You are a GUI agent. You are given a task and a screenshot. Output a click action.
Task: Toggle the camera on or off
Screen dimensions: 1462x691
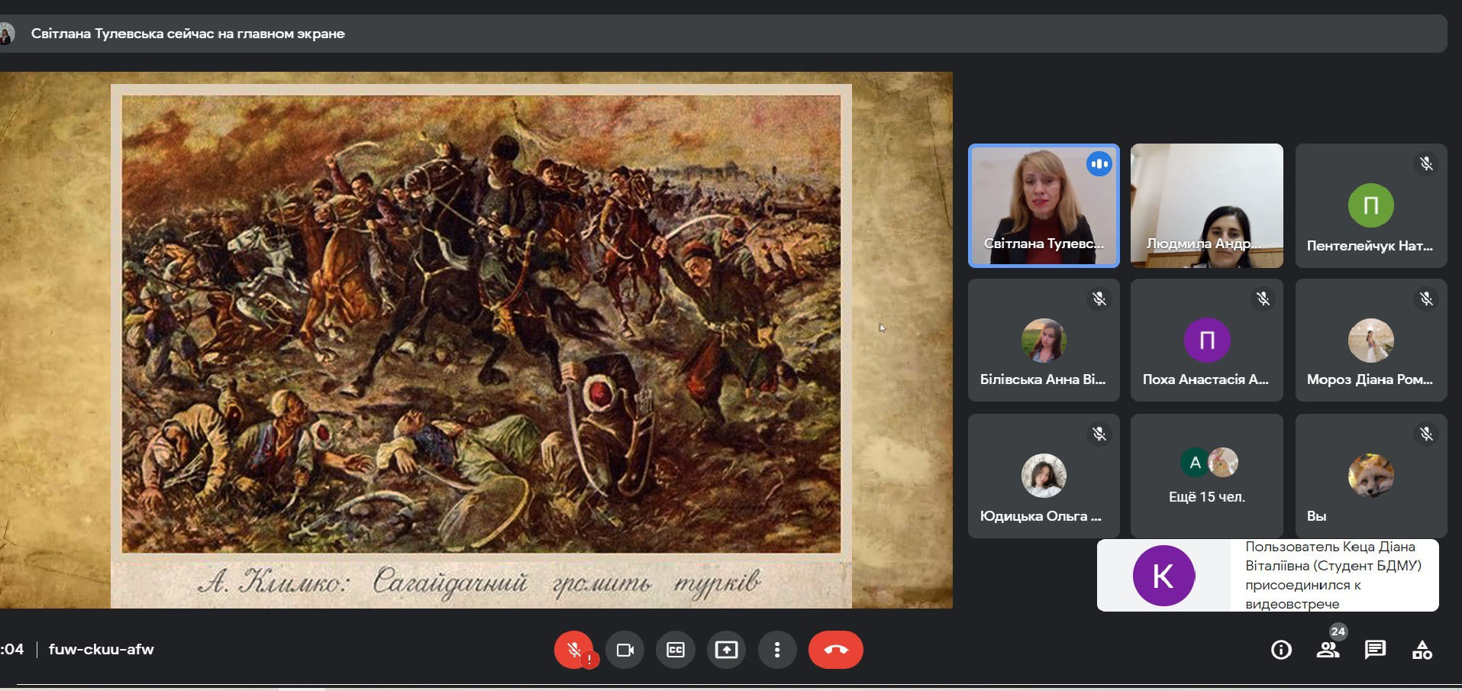624,650
